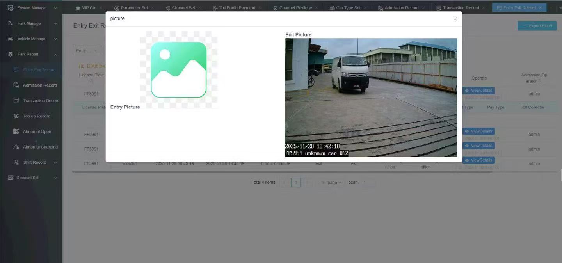The width and height of the screenshot is (562, 263).
Task: Click the Transaction Record tab icon
Action: tap(439, 8)
